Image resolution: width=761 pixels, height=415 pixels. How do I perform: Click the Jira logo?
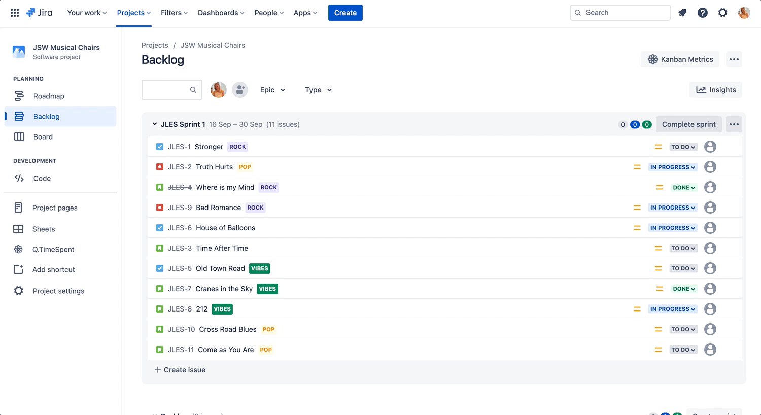(39, 13)
